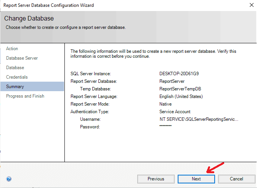Go back with the Previous button
This screenshot has height=188, width=257.
156,179
